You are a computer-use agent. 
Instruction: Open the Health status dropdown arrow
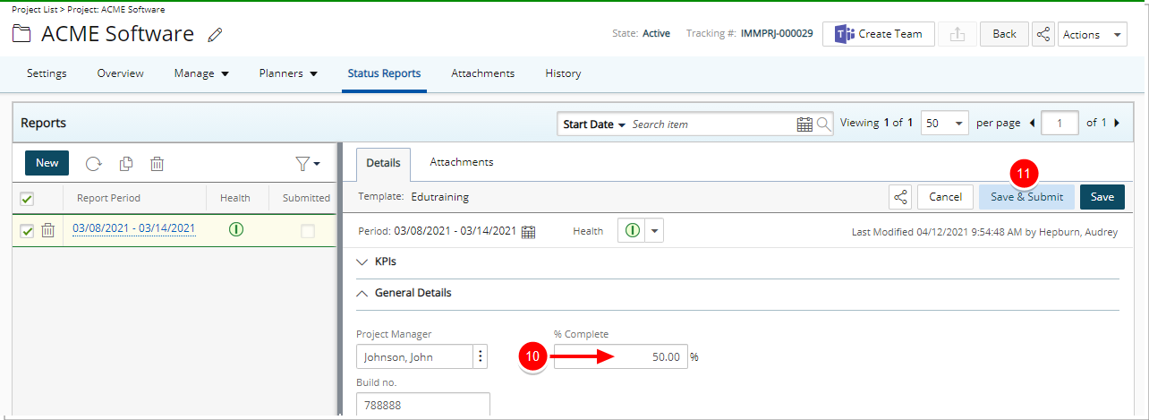point(655,231)
